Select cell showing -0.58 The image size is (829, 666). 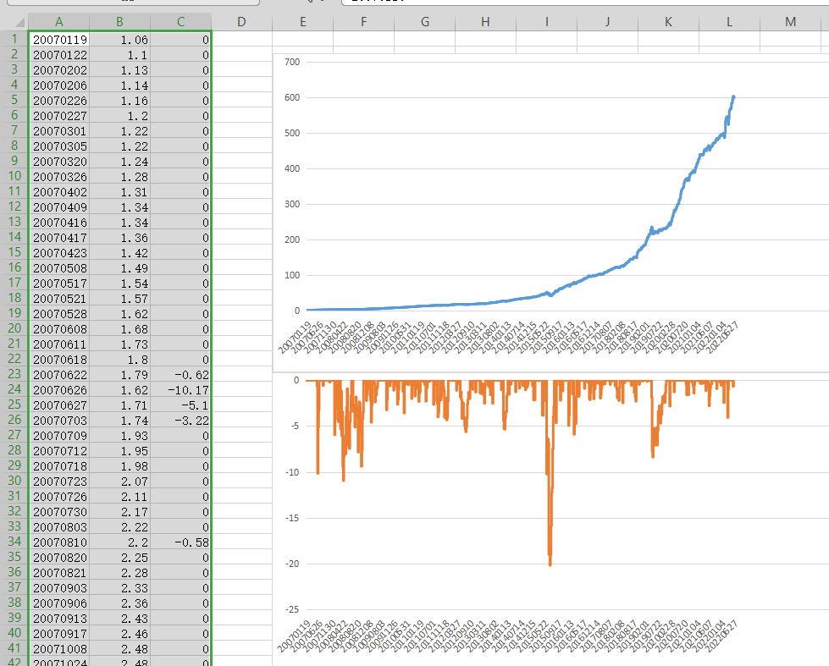click(x=180, y=542)
